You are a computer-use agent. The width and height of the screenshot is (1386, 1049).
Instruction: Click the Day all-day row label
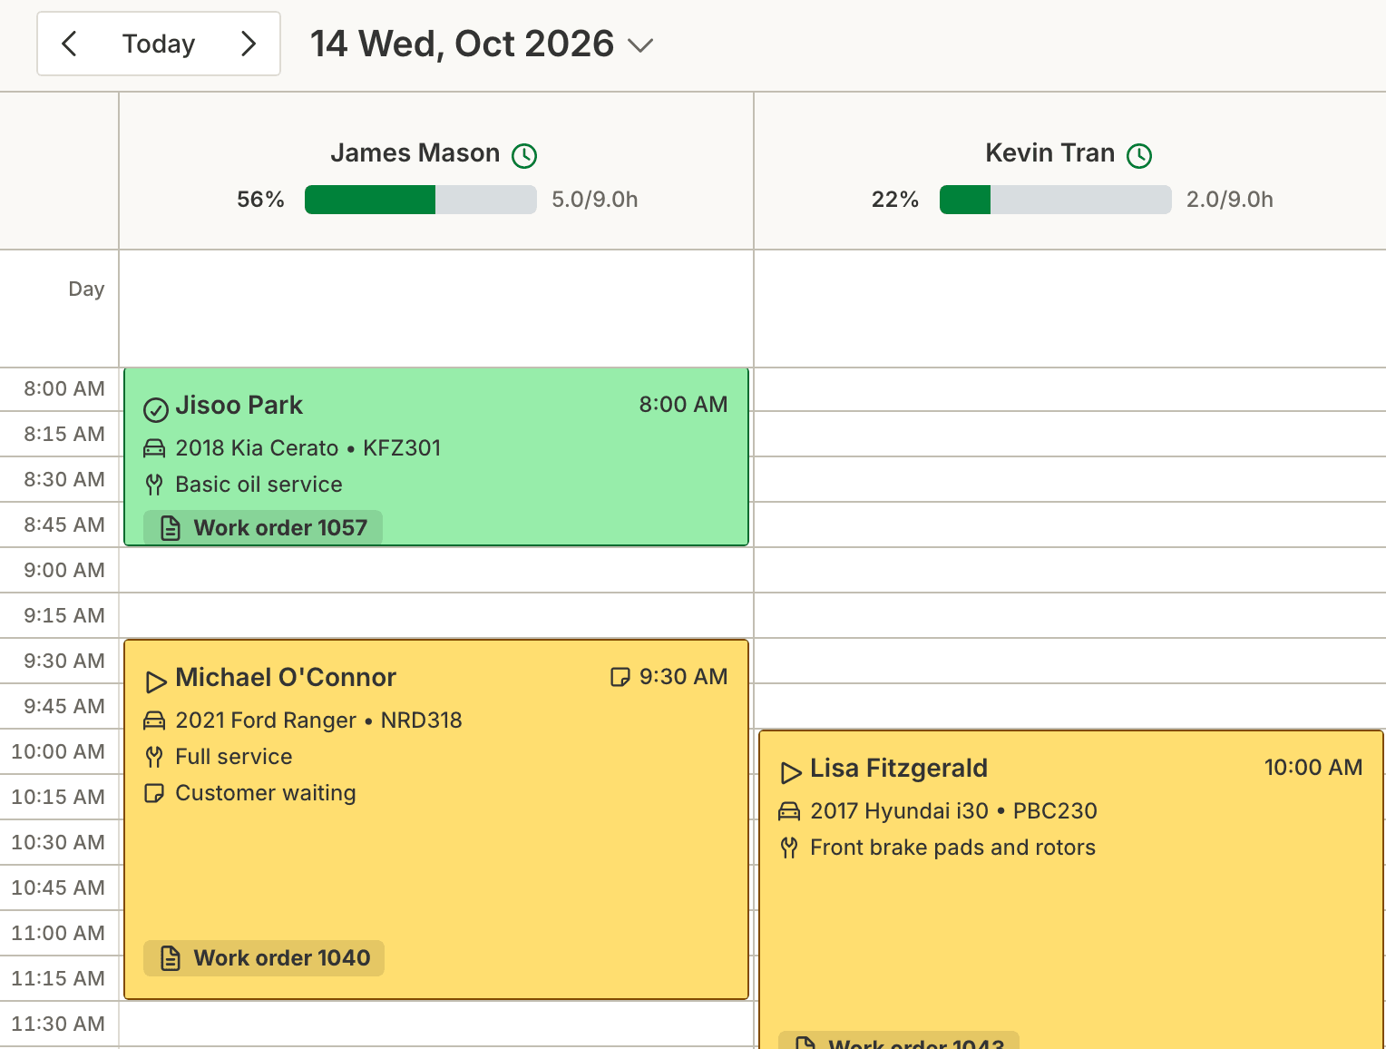coord(86,289)
